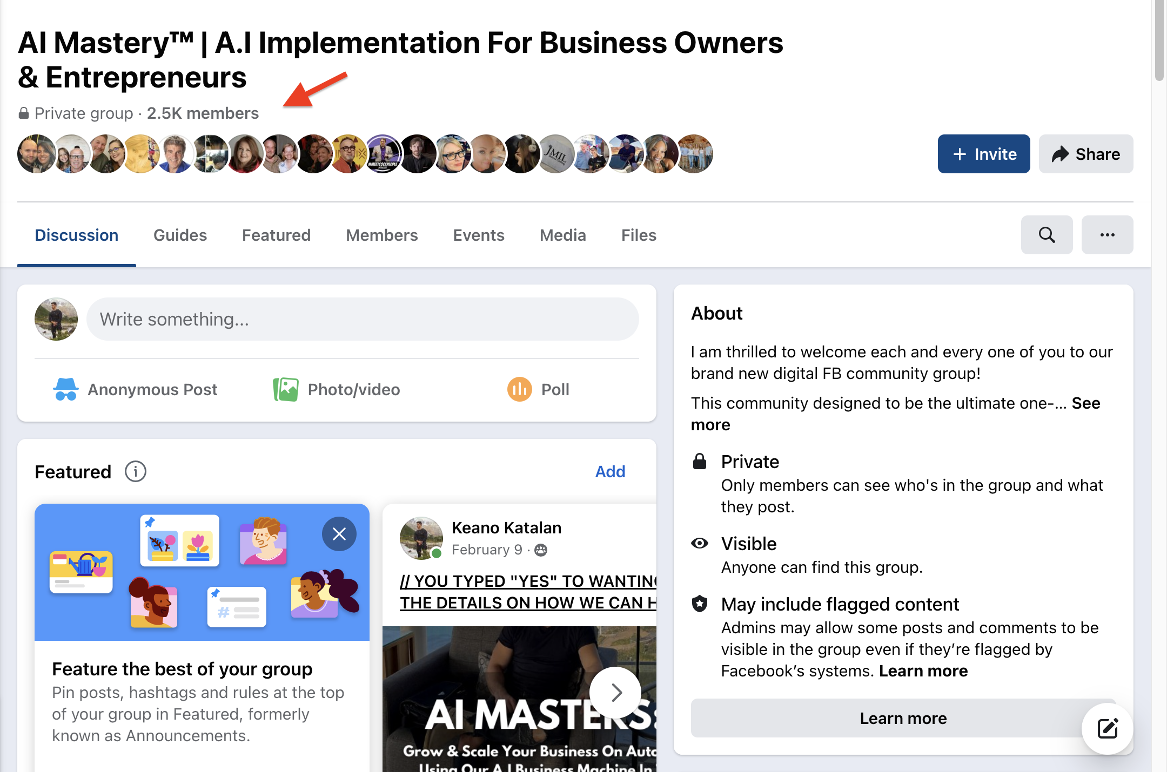Image resolution: width=1167 pixels, height=772 pixels.
Task: Click the underlined YOU TYPED YES post text
Action: pos(528,592)
